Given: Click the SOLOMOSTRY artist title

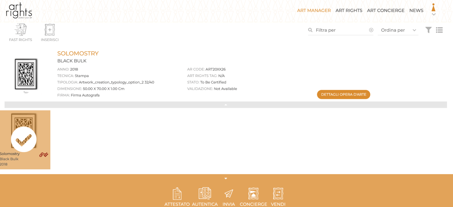Looking at the screenshot, I should [78, 54].
